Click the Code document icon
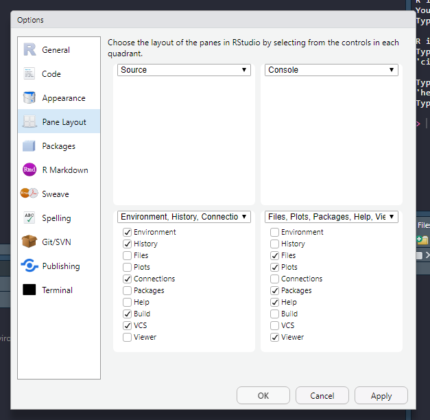The width and height of the screenshot is (430, 420). click(x=29, y=73)
